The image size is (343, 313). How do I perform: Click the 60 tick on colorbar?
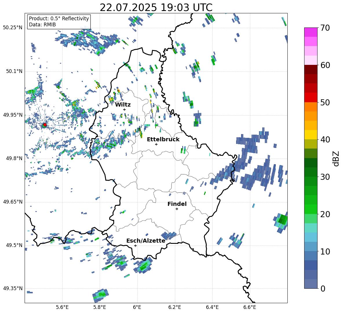click(x=325, y=65)
